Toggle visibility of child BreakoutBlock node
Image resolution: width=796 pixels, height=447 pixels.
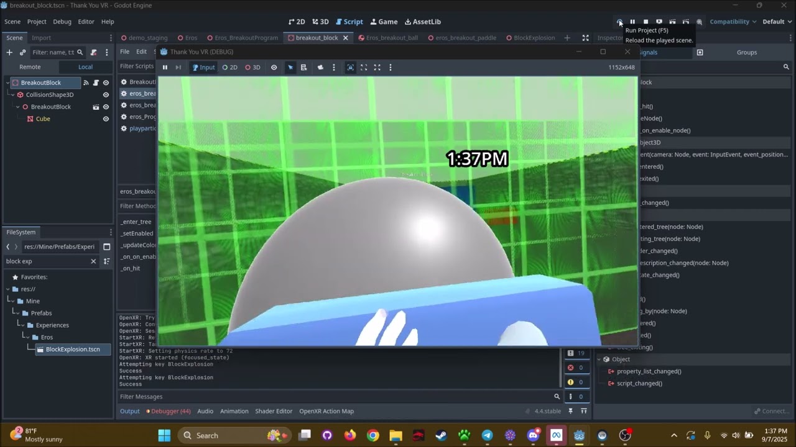(106, 107)
